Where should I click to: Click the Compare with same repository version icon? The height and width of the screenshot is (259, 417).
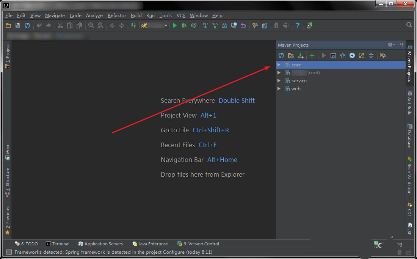[x=224, y=25]
